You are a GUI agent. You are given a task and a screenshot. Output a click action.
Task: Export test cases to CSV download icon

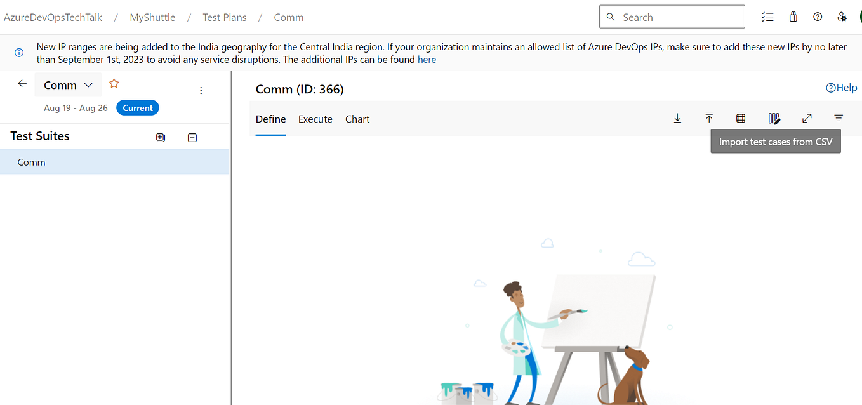[x=677, y=118]
